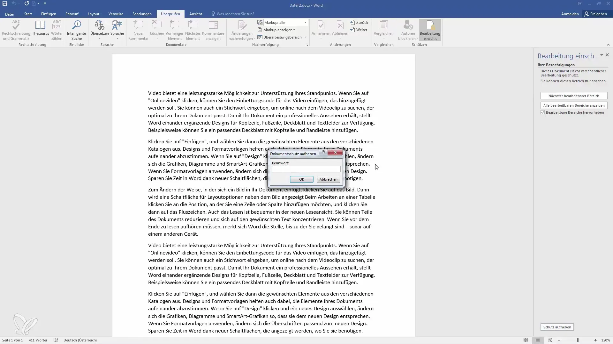Toggle Bearbeitbare Bereiche hervorheben checkbox
Image resolution: width=613 pixels, height=344 pixels.
click(x=542, y=112)
